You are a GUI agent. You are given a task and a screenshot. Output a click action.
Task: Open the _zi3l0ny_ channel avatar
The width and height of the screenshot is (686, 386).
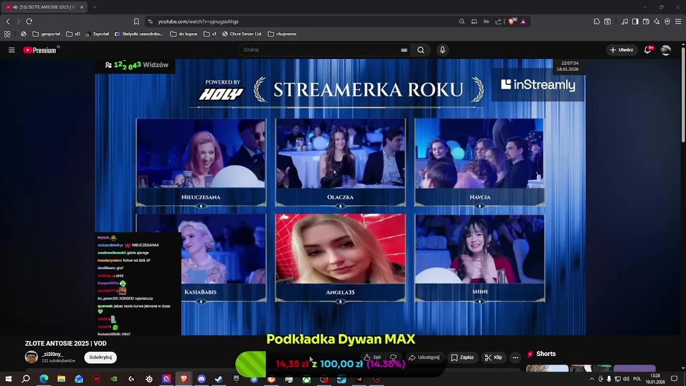[x=32, y=357]
